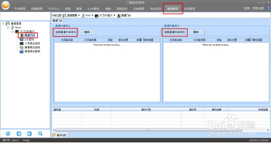This screenshot has width=271, height=143.
Task: Collapse the 大门LED显示 tree node
Action: point(13,32)
